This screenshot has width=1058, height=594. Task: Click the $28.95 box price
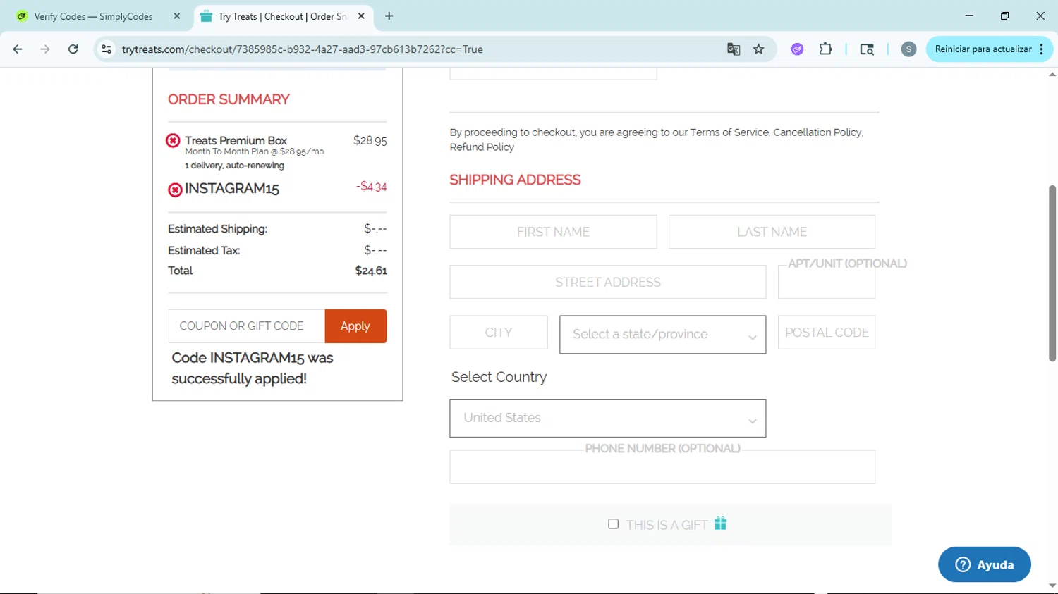coord(370,140)
